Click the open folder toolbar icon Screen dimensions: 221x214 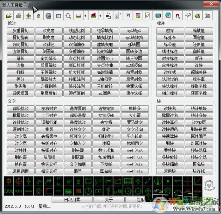9,16
